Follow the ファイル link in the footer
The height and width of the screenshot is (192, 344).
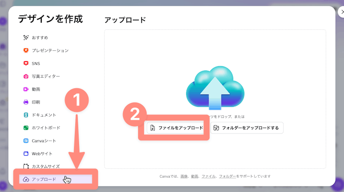pyautogui.click(x=209, y=177)
